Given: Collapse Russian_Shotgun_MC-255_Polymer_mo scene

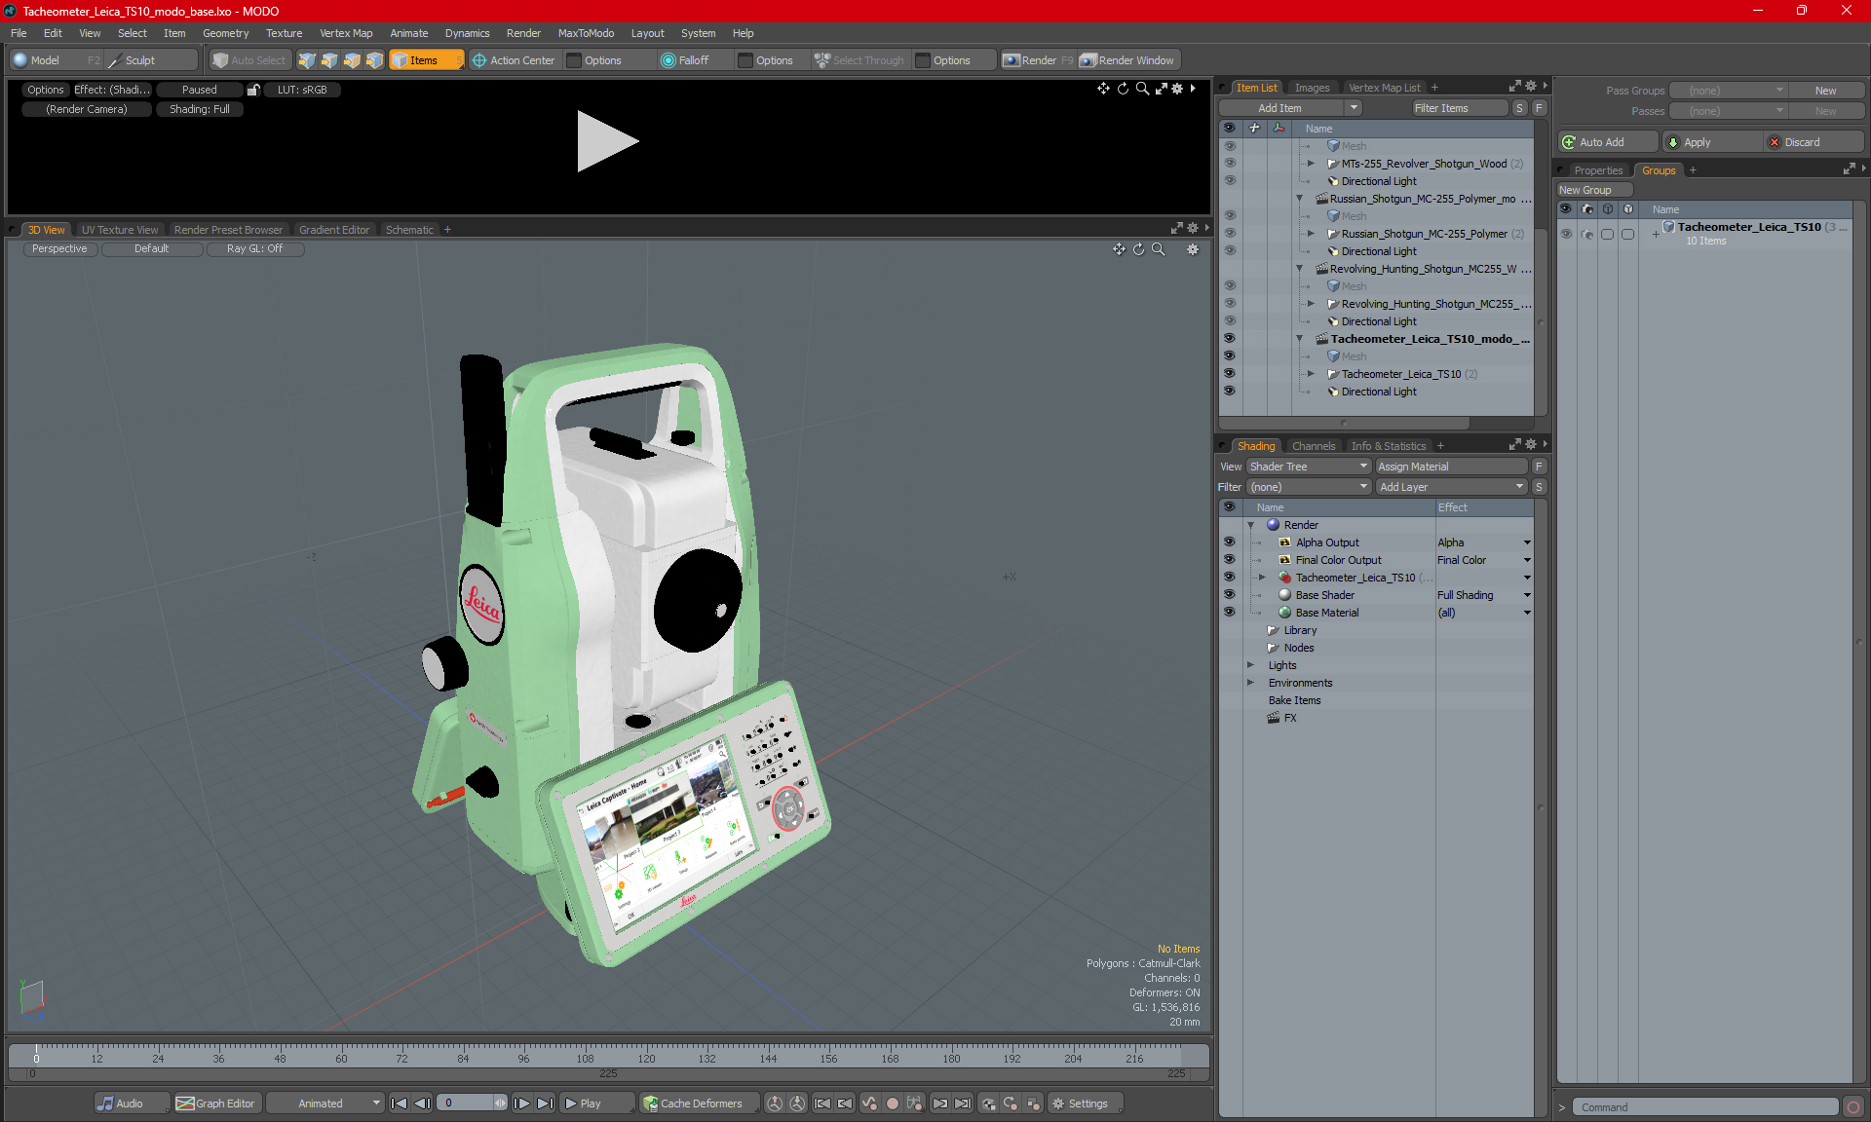Looking at the screenshot, I should pyautogui.click(x=1299, y=199).
